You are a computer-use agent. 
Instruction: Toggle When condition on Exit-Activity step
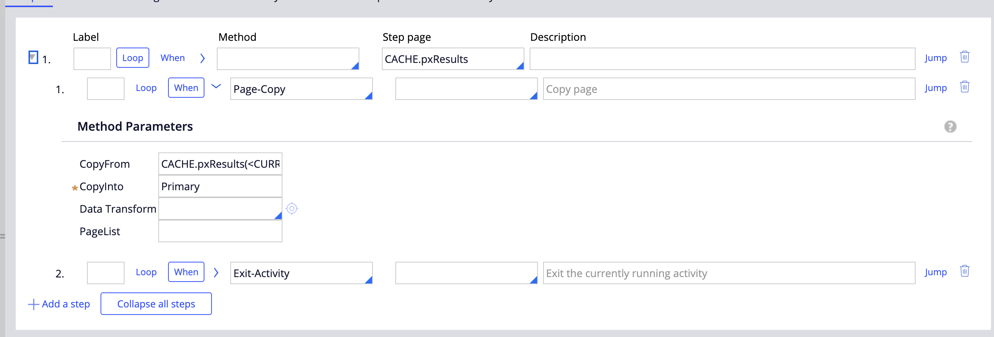coord(186,272)
